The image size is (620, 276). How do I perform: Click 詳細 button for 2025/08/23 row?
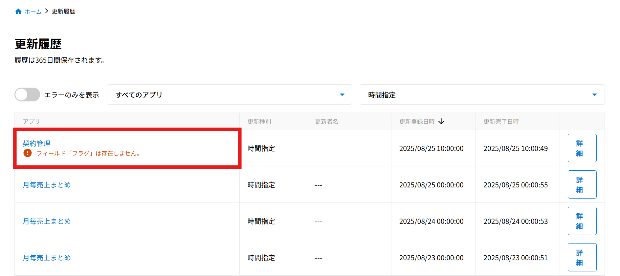(582, 257)
